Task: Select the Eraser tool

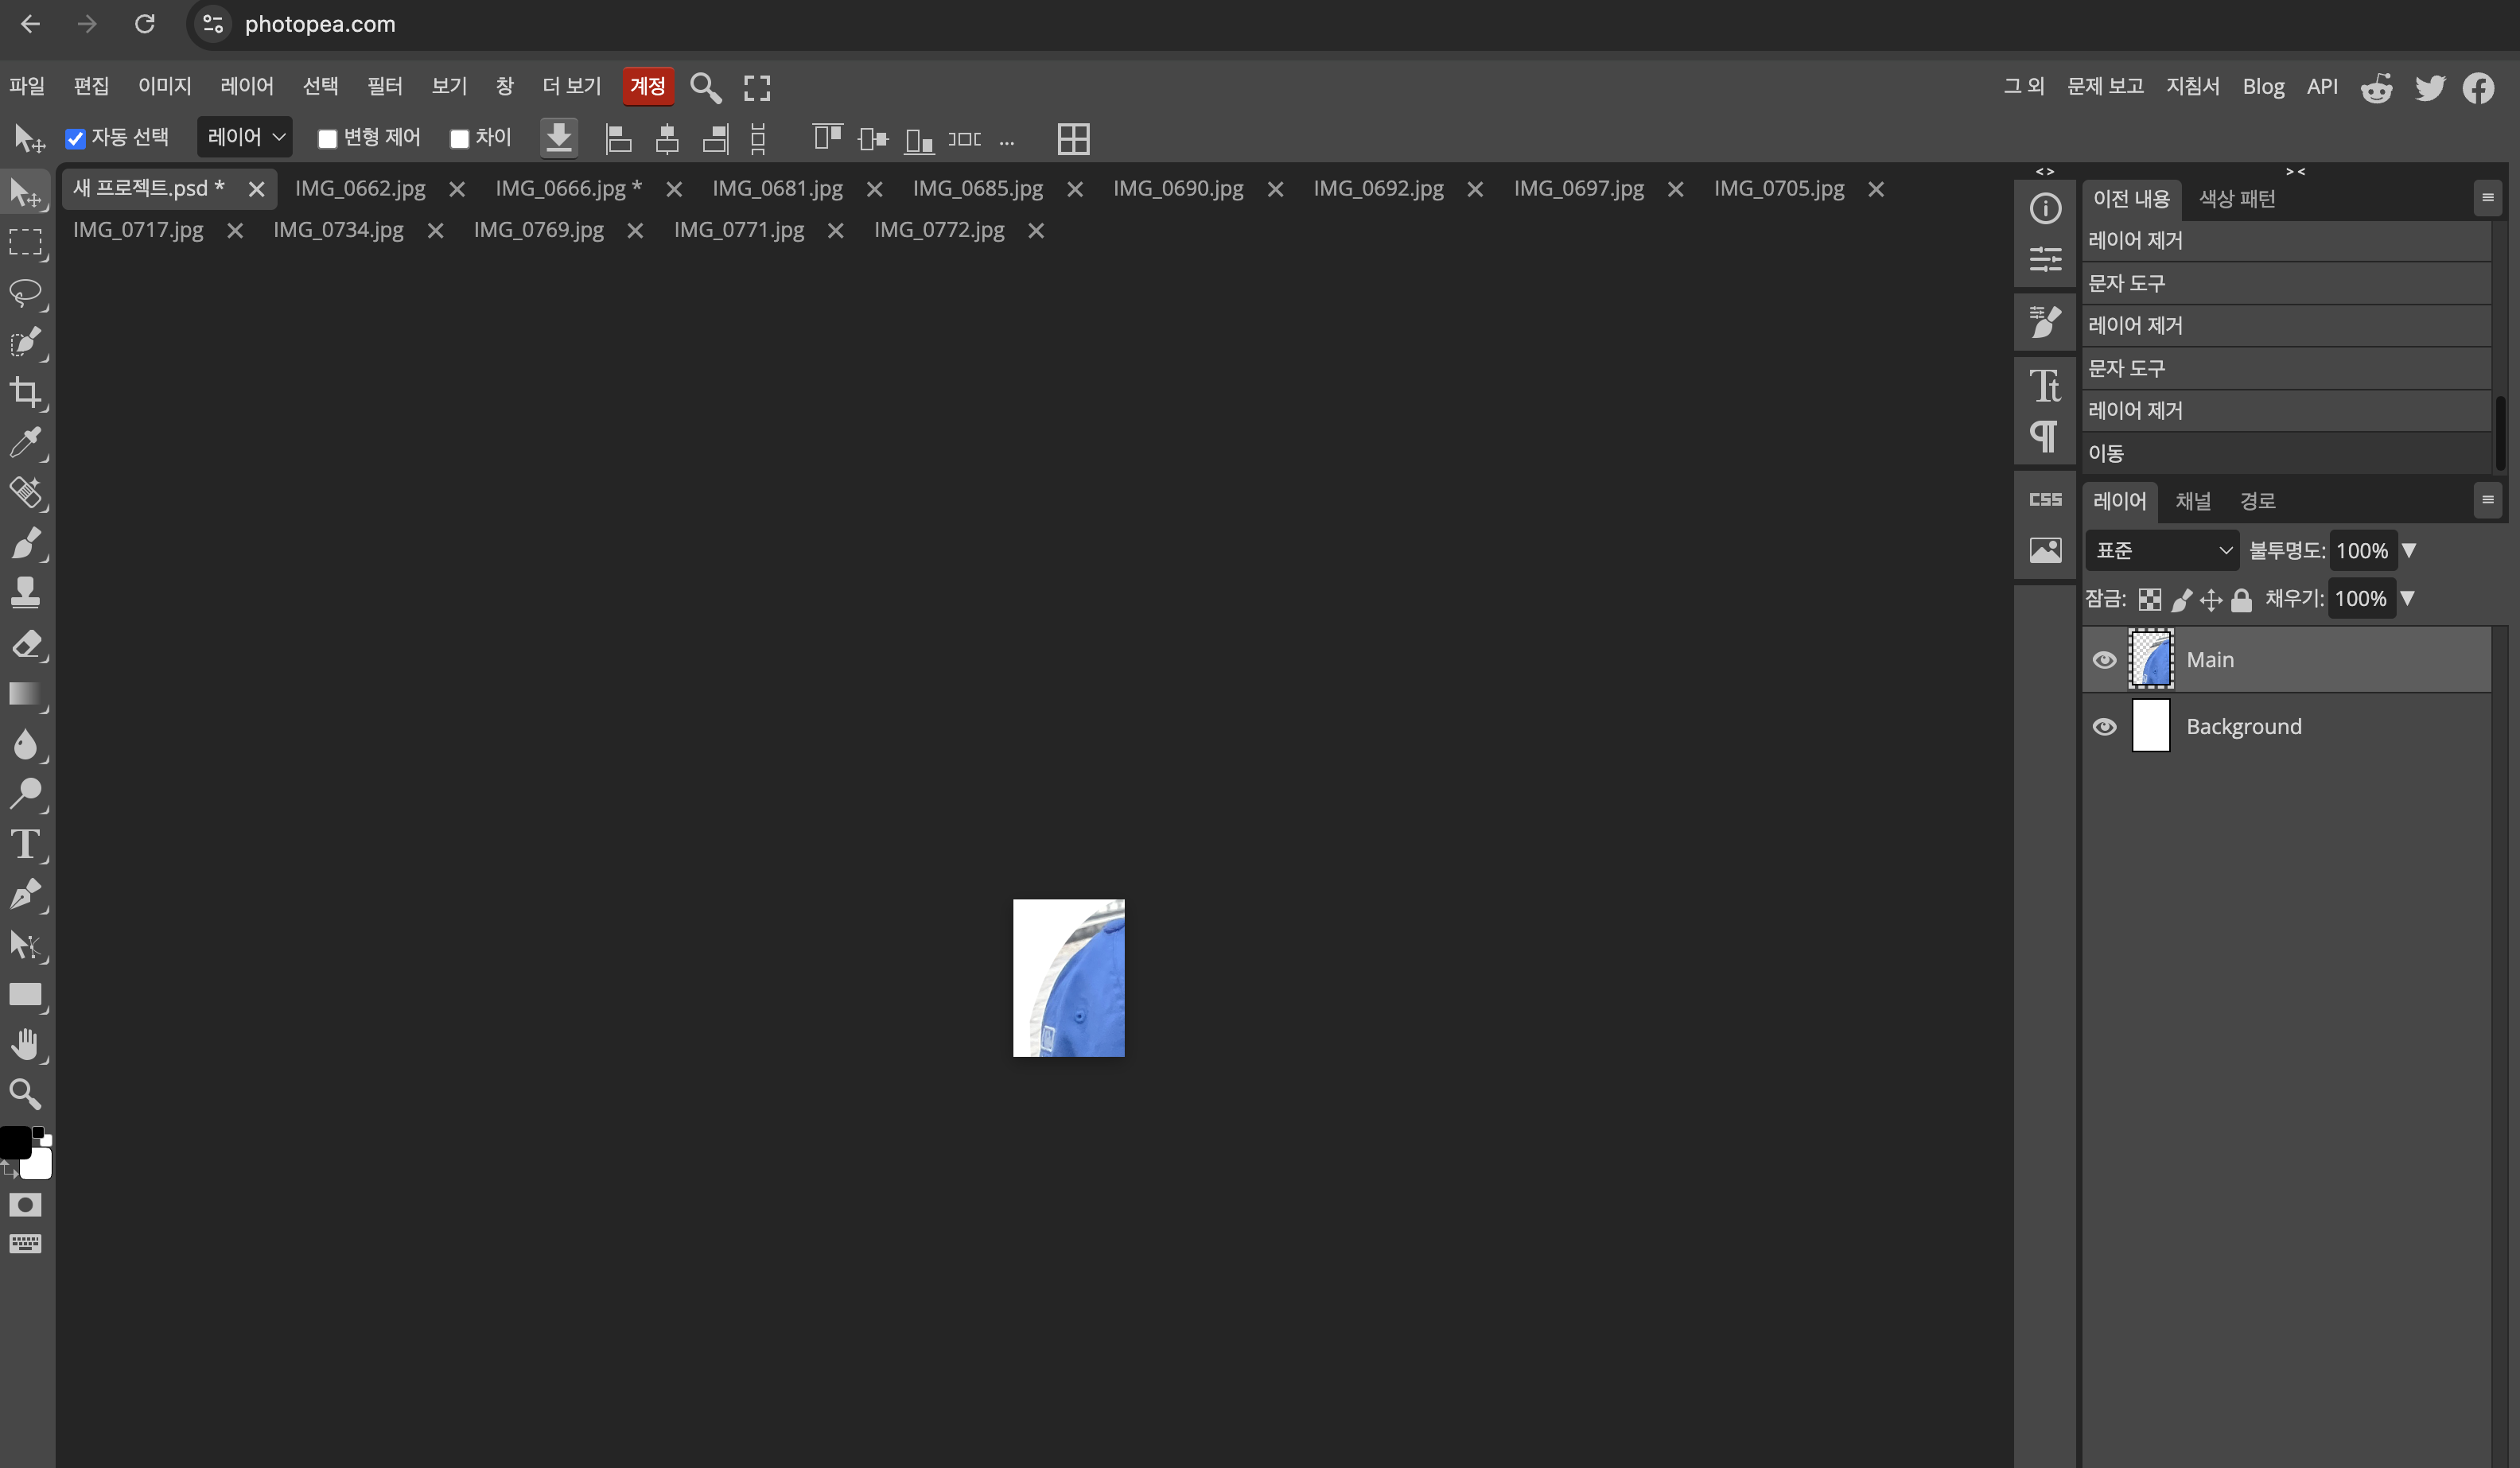Action: pos(26,644)
